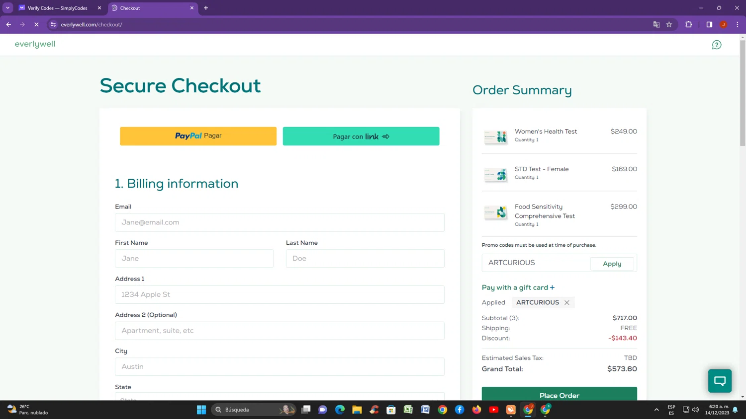Open notifications bell in tray
Screen dimensions: 746x419
pos(735,410)
